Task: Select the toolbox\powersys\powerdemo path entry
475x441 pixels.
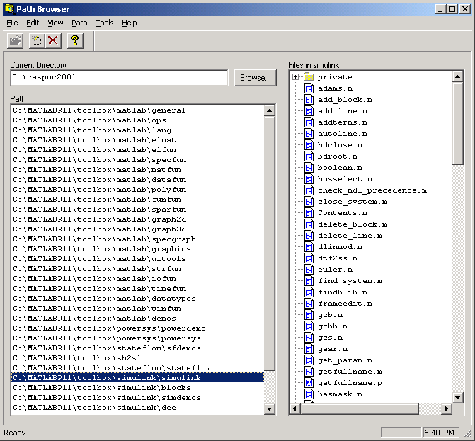Action: pos(137,328)
